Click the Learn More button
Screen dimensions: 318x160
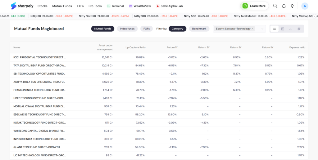point(254,6)
